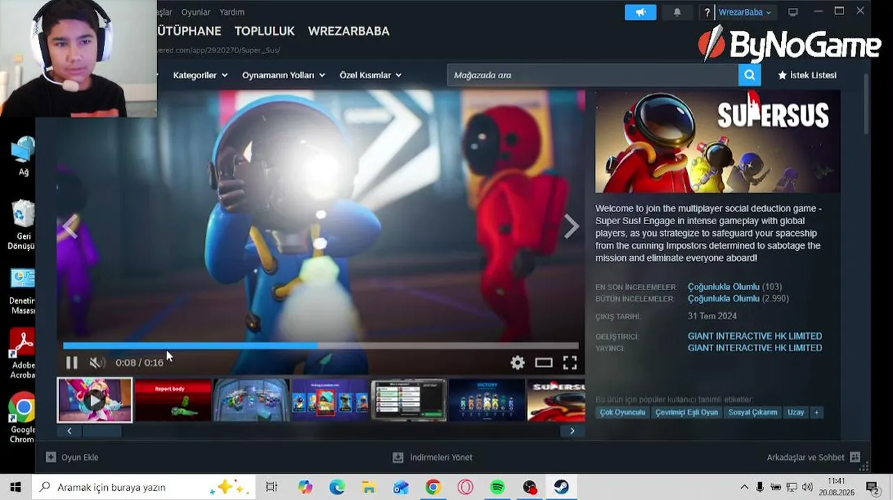
Task: Select the 'Sosyal Çıkarım' tag
Action: click(753, 412)
